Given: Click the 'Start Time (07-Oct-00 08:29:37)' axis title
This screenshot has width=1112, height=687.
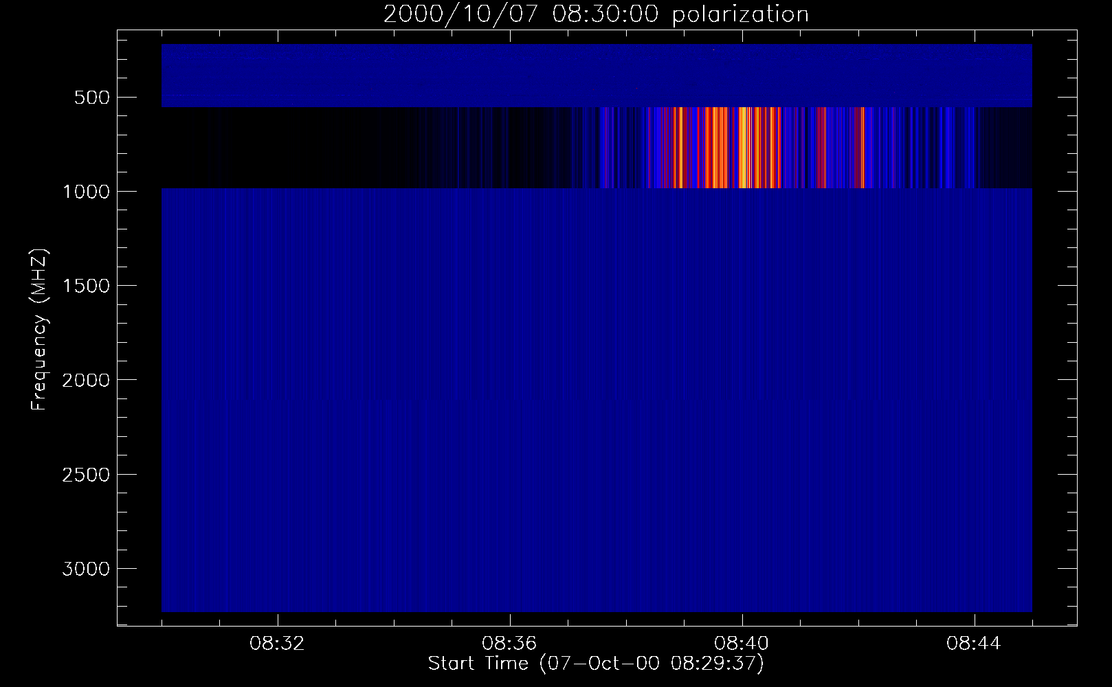Looking at the screenshot, I should [x=596, y=664].
